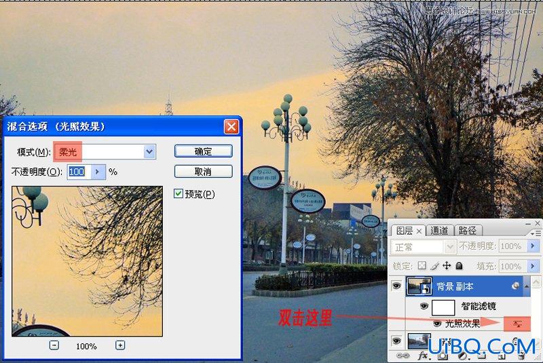This screenshot has height=363, width=543.
Task: Select the 背景 副本 layer name
Action: 454,286
